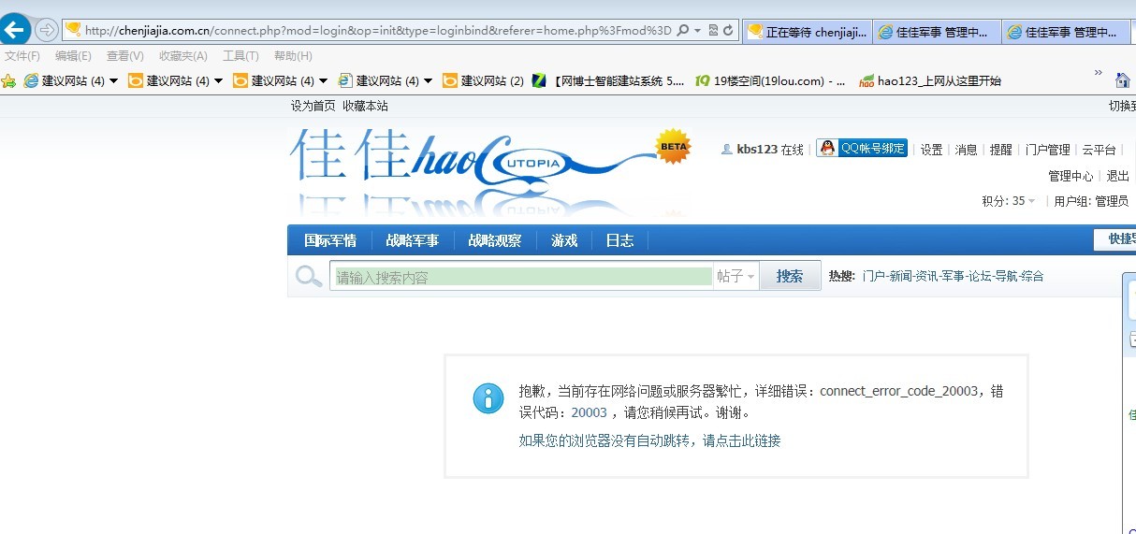
Task: Switch to the 正在等待 chenjiaji... tab
Action: coord(808,31)
